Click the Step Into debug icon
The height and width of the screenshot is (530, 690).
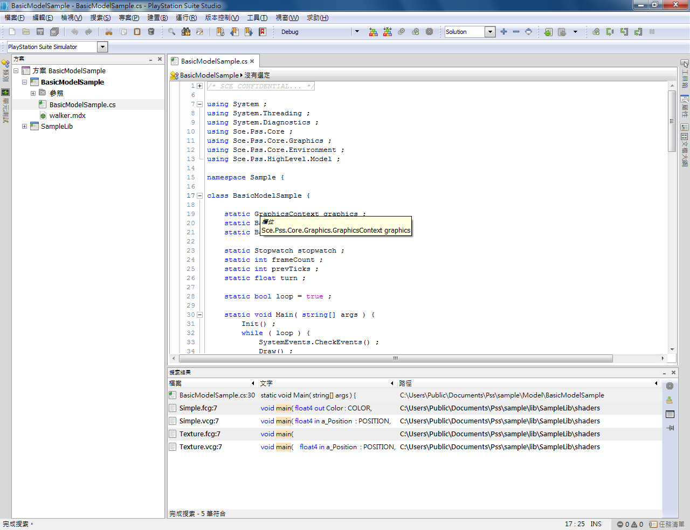624,32
